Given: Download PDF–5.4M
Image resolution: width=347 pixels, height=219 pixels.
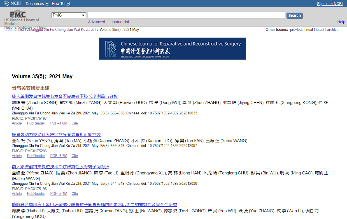Looking at the screenshot, I should click(59, 194).
